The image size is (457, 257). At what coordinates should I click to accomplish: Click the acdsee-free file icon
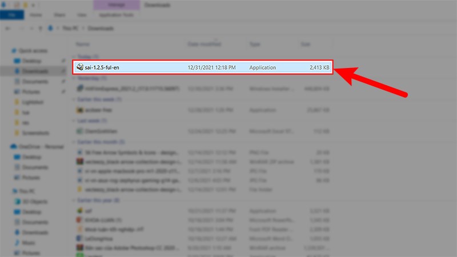point(80,110)
